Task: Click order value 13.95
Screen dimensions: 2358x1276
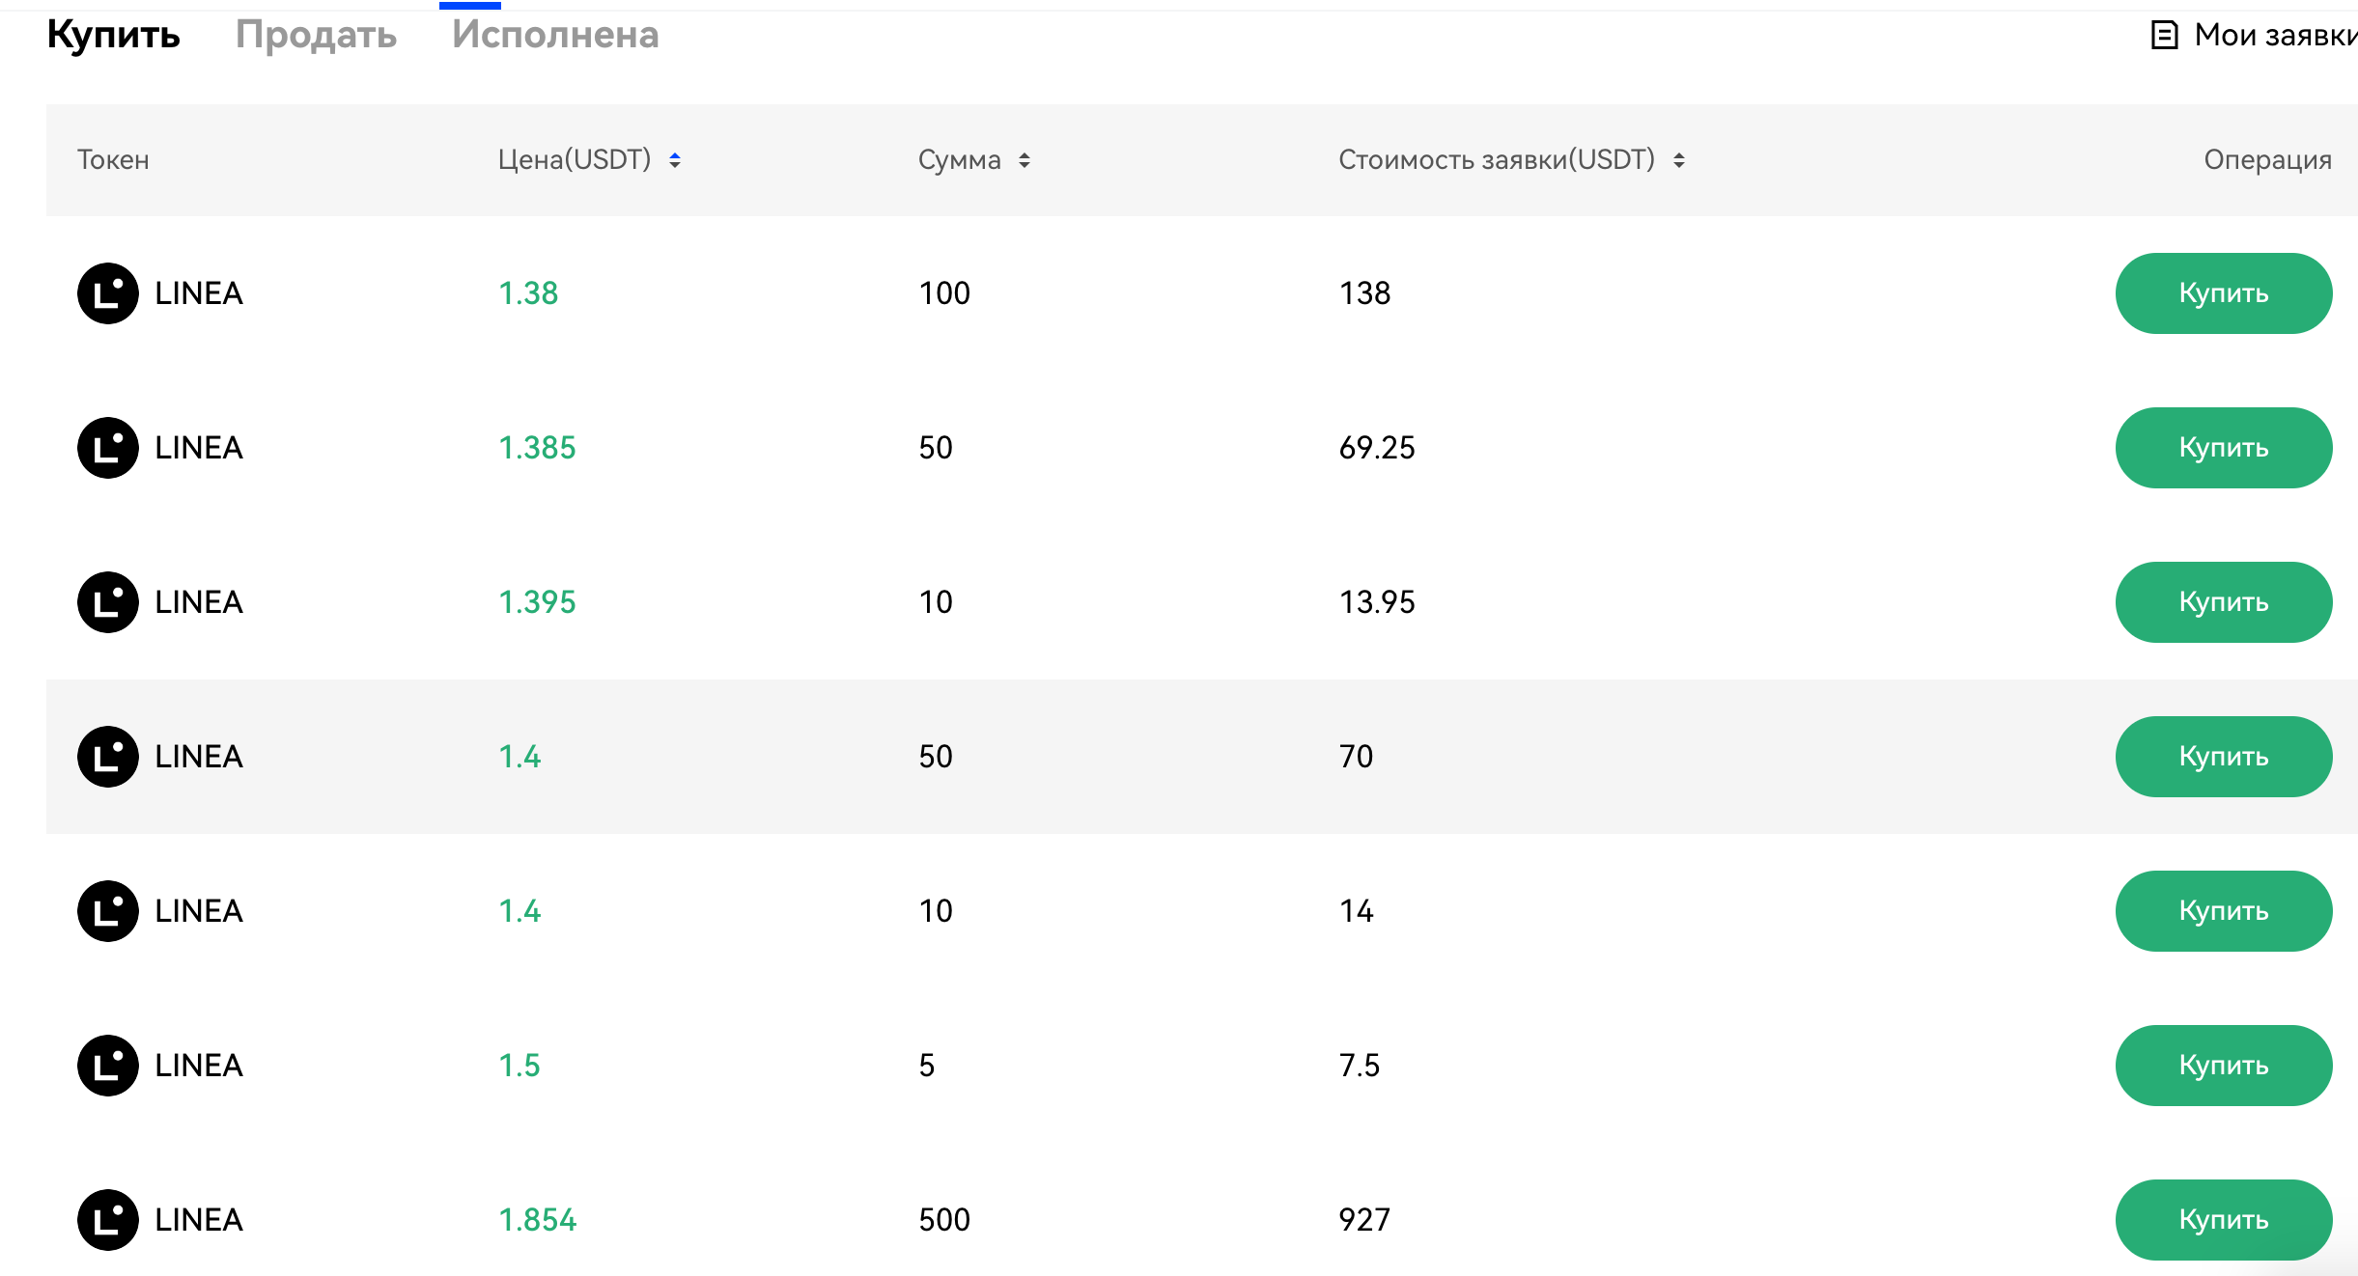Action: [x=1377, y=602]
